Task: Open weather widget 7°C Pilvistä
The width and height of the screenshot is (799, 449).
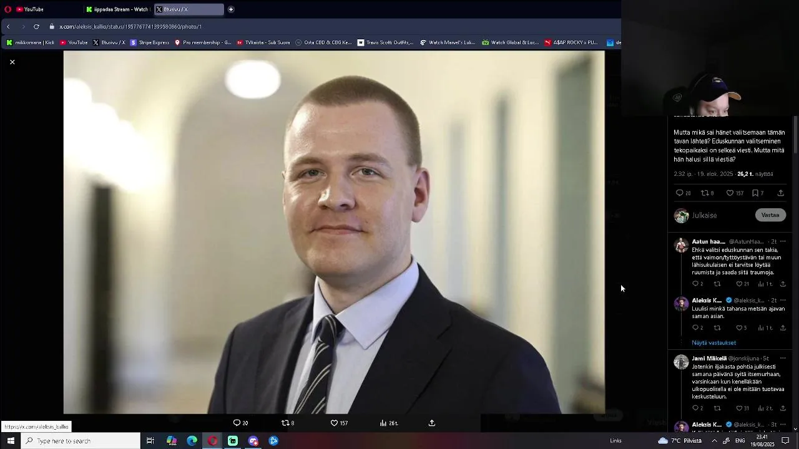Action: pos(680,441)
